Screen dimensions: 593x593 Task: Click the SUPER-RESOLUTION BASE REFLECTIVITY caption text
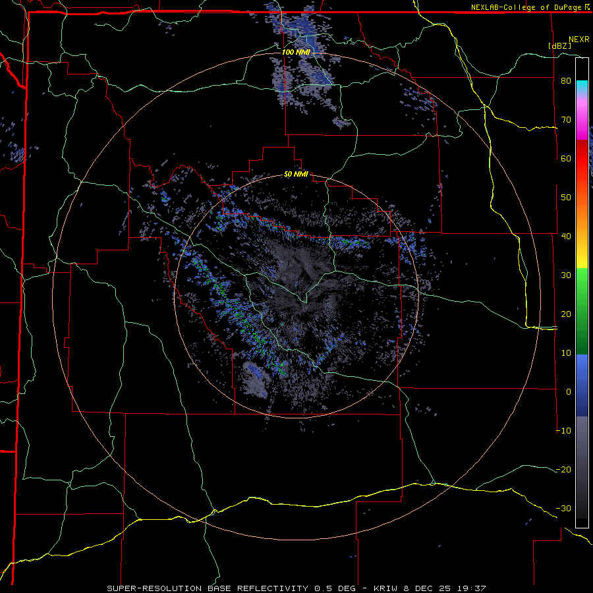point(208,588)
